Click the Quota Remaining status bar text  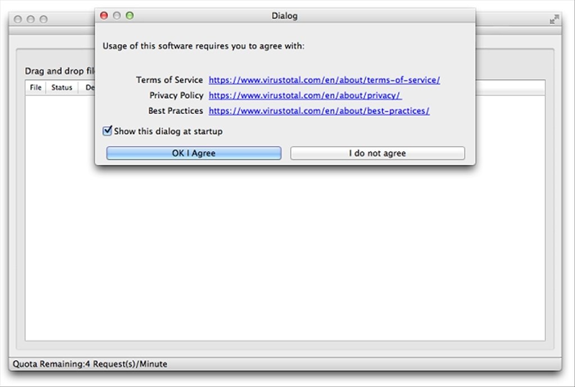click(x=90, y=364)
